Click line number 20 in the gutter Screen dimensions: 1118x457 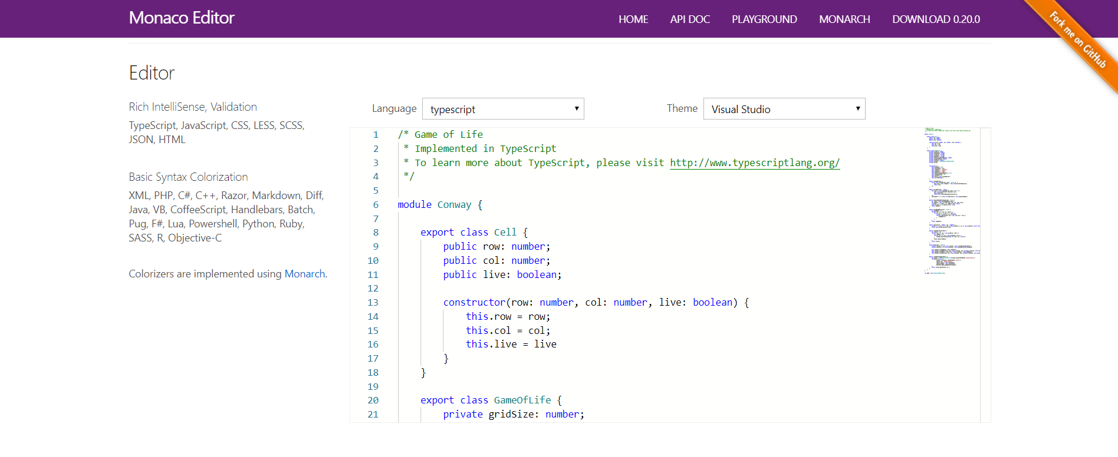[x=373, y=400]
